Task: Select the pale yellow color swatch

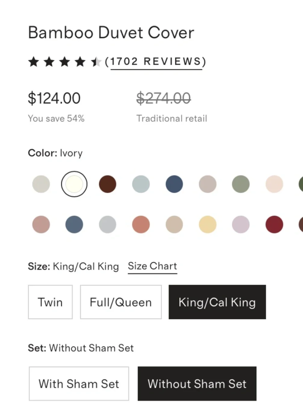Action: coord(208,224)
